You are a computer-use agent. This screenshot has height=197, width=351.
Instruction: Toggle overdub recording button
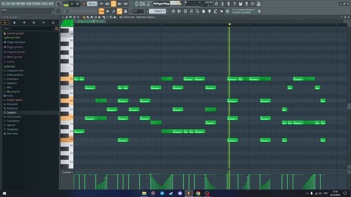pos(120,4)
